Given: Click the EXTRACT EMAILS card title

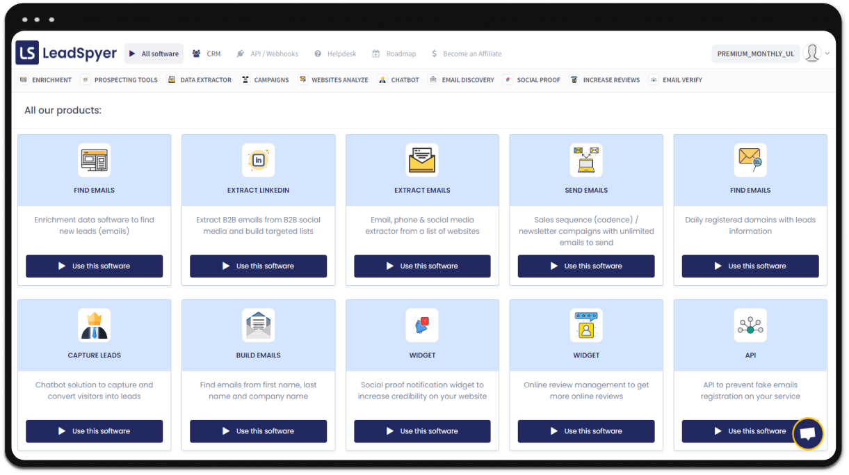Looking at the screenshot, I should 422,190.
